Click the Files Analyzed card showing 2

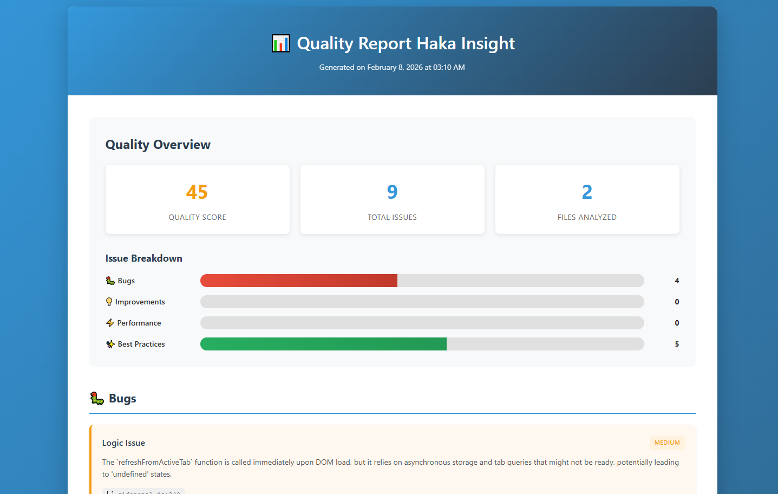pyautogui.click(x=587, y=199)
